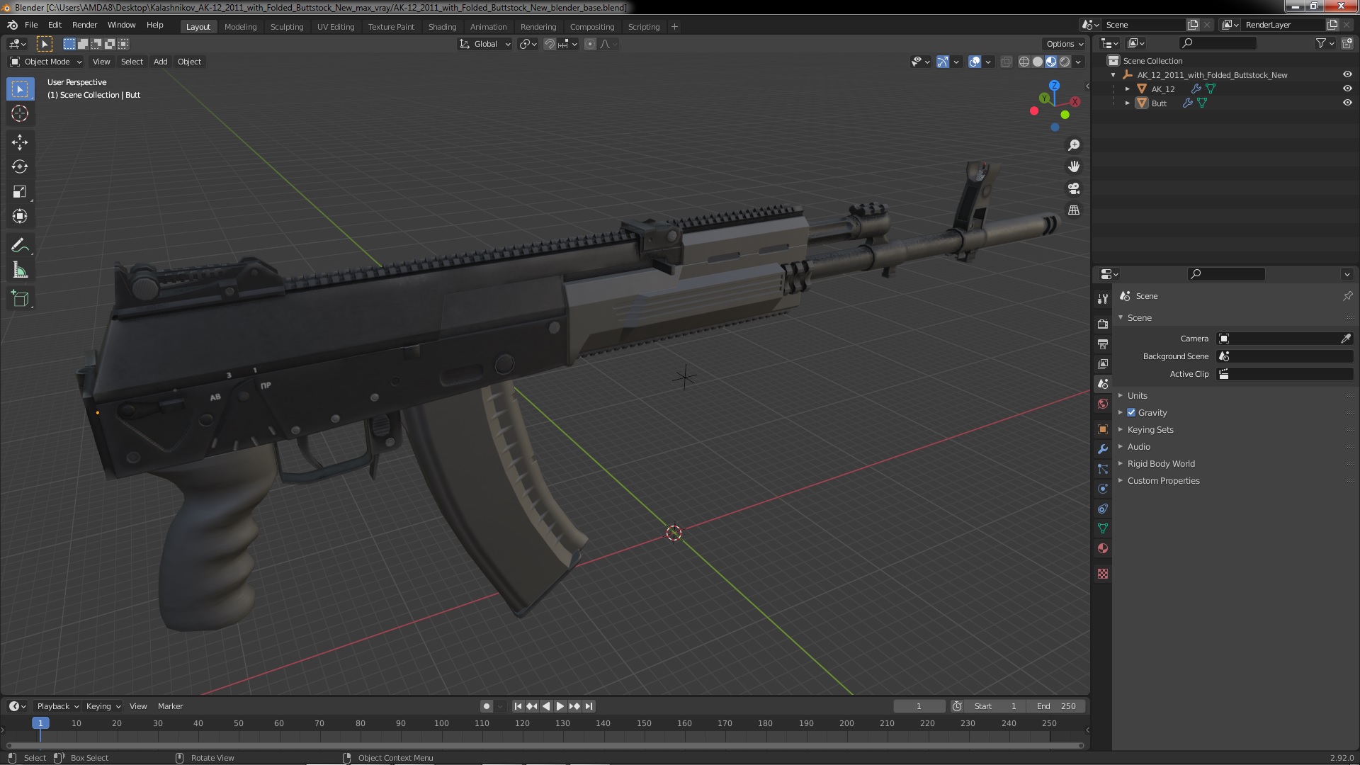1360x765 pixels.
Task: Click the timeline horizontal scrollbar
Action: (545, 745)
